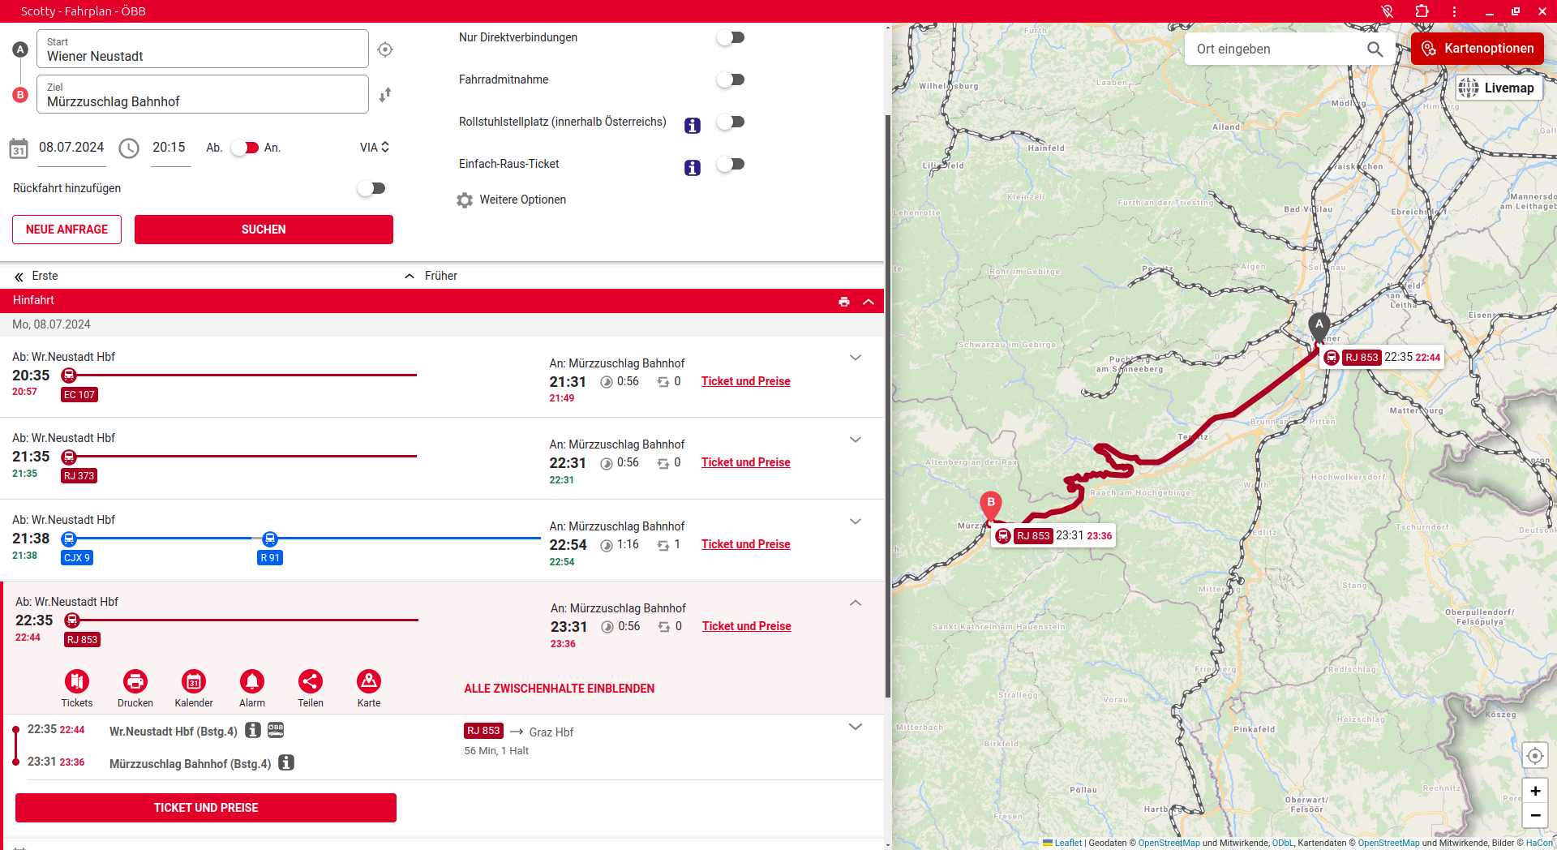The image size is (1557, 850).
Task: Add connection to Kalender
Action: [x=194, y=681]
